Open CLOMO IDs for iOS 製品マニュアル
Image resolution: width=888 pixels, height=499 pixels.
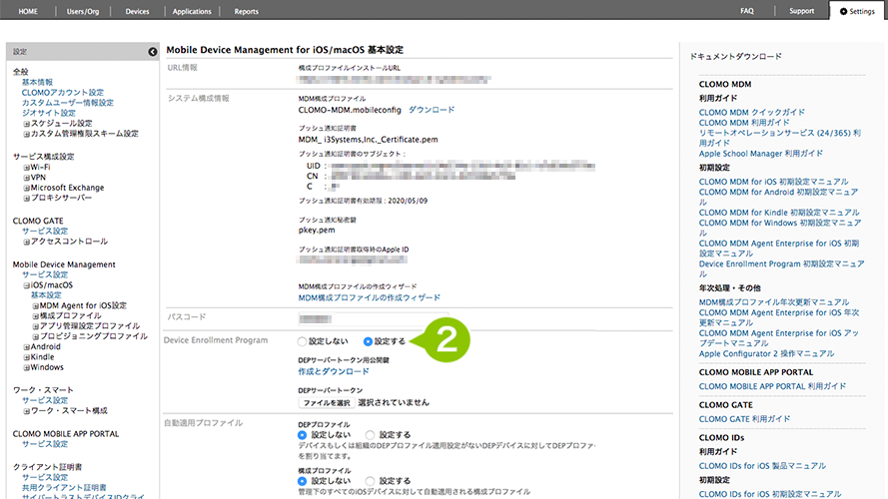[x=762, y=466]
